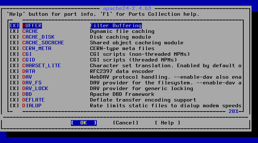Screen dimensions: 258x143
Task: Toggle the DAV option checkbox
Action: pos(14,77)
